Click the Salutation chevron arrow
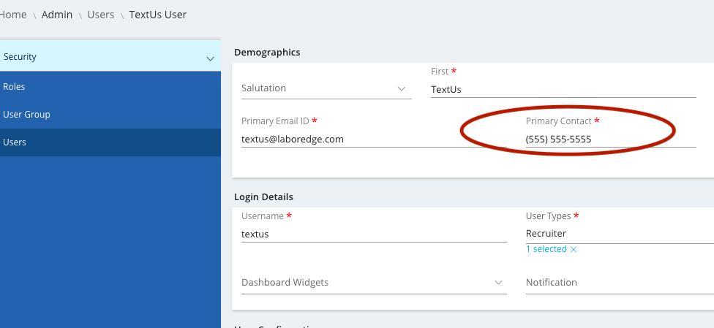Screen dimensions: 714x328 401,88
